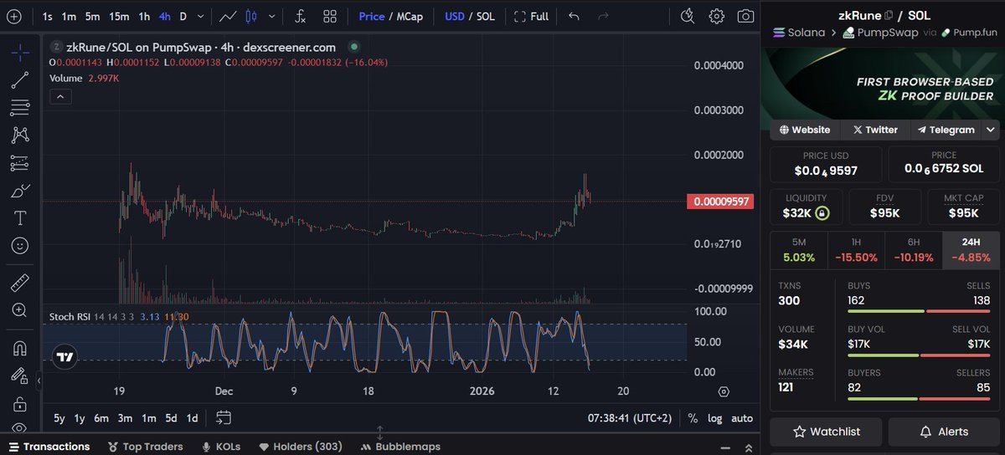Open the chart layout grid selector
Viewport: 1005px width, 455px height.
point(330,16)
